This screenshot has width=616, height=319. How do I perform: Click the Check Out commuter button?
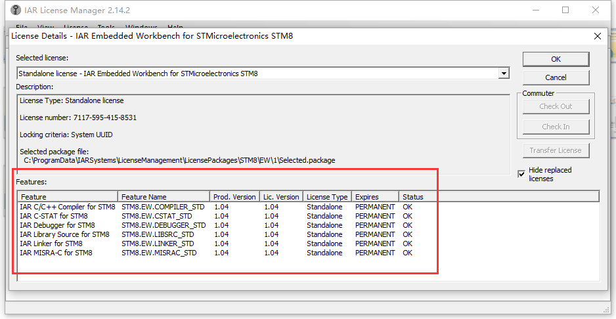(556, 106)
